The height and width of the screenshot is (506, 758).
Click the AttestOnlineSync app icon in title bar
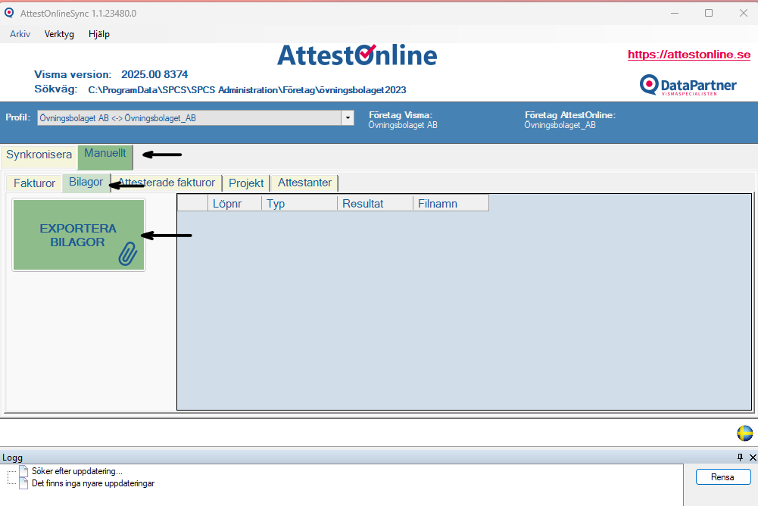tap(9, 13)
